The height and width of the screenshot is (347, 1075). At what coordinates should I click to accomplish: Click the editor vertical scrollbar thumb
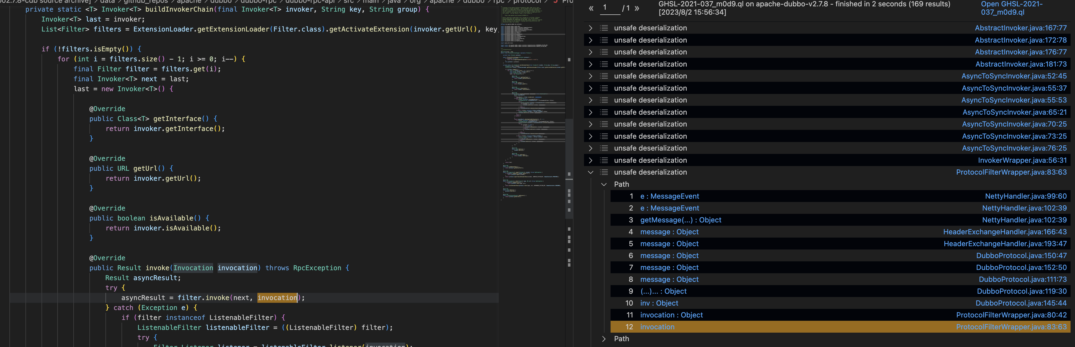point(569,169)
